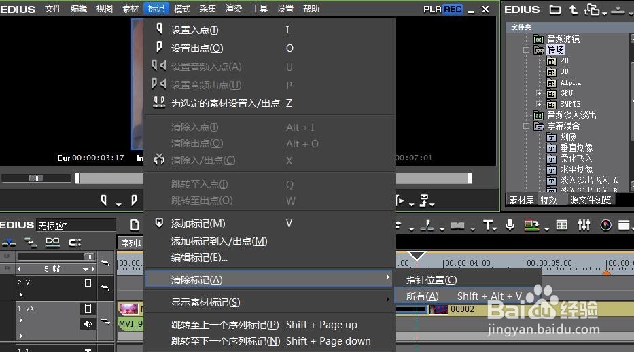The width and height of the screenshot is (634, 352).
Task: Toggle video on track 2 V
Action: pos(88,283)
